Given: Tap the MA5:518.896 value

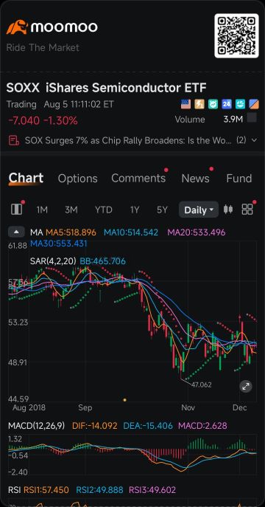Looking at the screenshot, I should coord(71,232).
